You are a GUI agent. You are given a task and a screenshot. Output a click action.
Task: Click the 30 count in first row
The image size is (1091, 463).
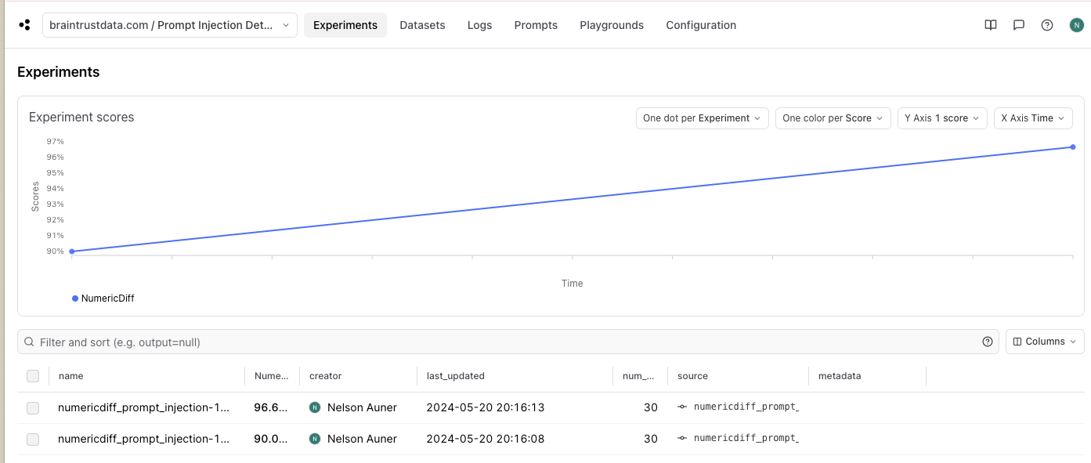[x=651, y=407]
